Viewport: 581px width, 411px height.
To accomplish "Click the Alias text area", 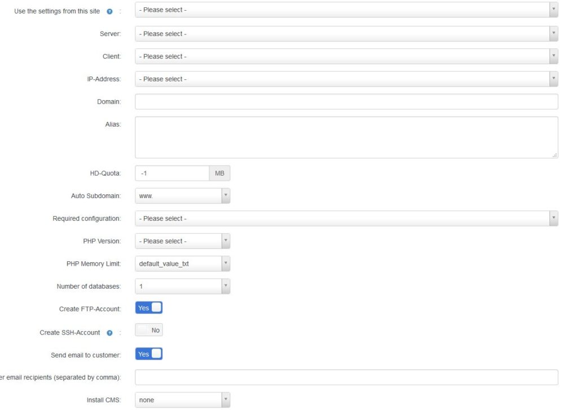I will click(346, 137).
